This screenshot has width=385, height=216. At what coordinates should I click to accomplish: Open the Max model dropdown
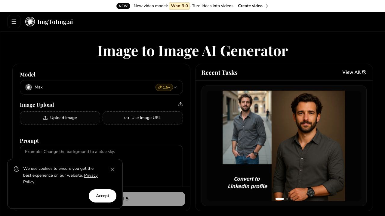pyautogui.click(x=101, y=87)
